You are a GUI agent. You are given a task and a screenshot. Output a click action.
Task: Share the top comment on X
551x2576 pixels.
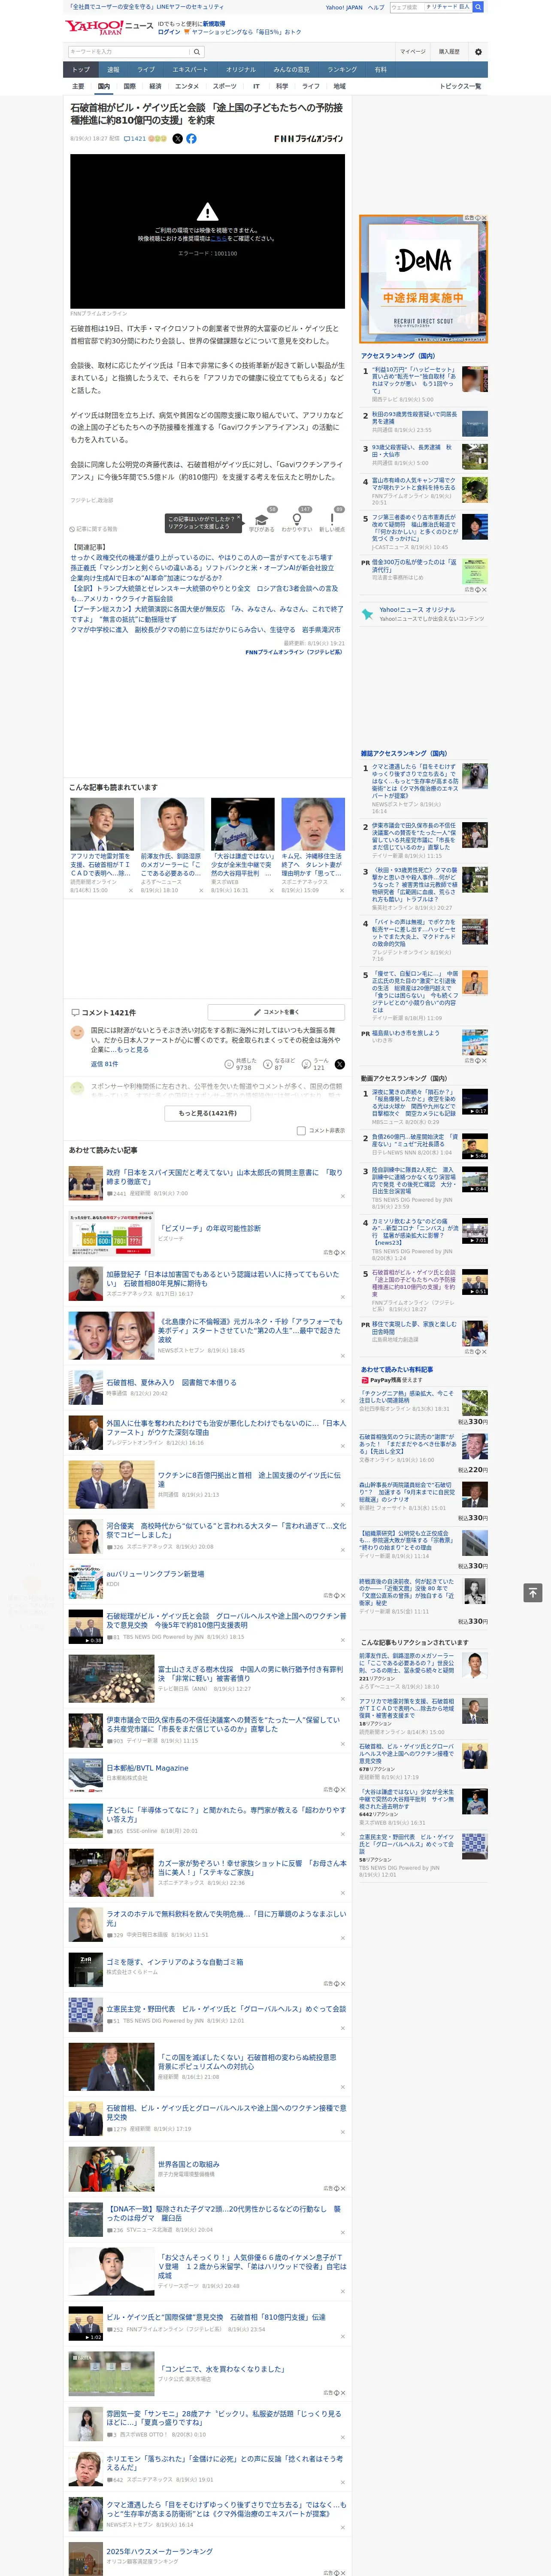pyautogui.click(x=339, y=1064)
